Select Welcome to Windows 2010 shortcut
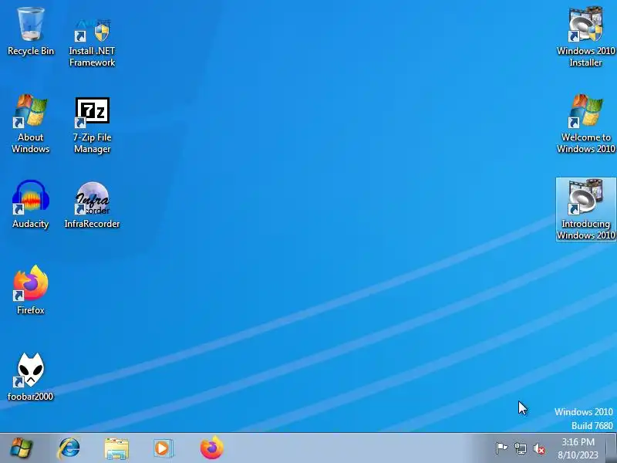Image resolution: width=617 pixels, height=463 pixels. tap(585, 123)
